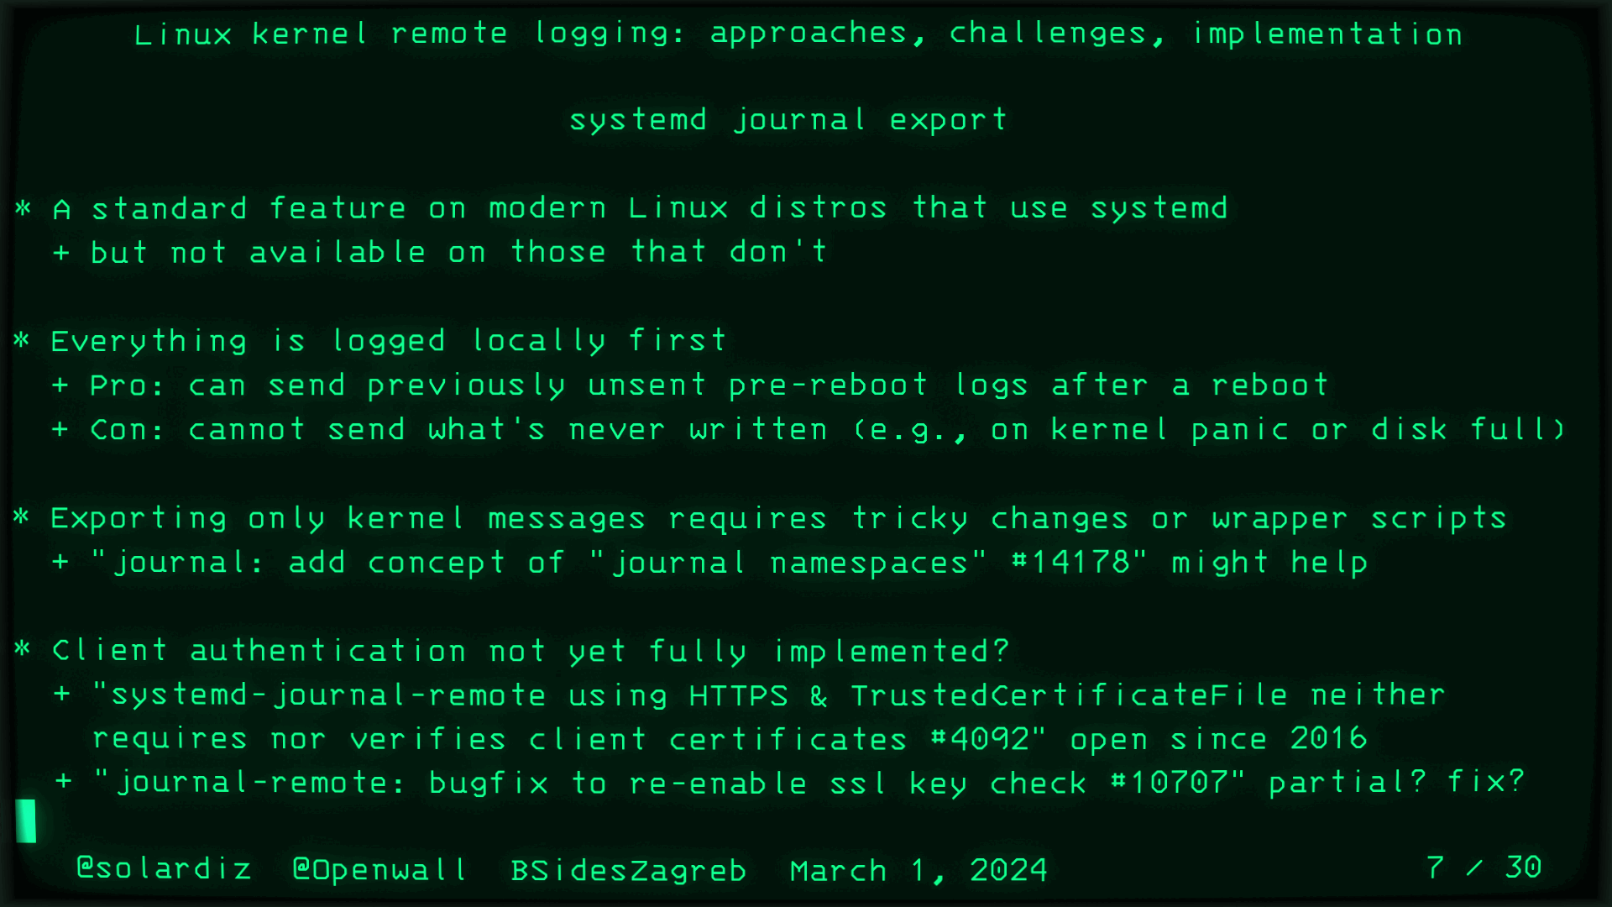1612x907 pixels.
Task: Click the word TrustedCertificateFile
Action: click(x=1069, y=695)
